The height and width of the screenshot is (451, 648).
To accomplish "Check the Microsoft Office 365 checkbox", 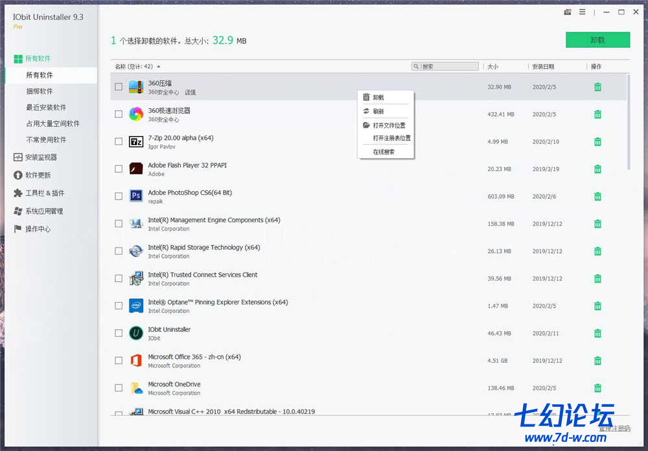I will 119,360.
